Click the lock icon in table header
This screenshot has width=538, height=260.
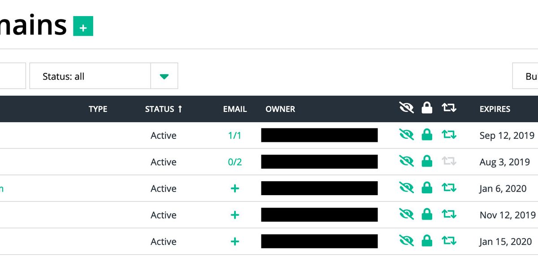[x=427, y=107]
